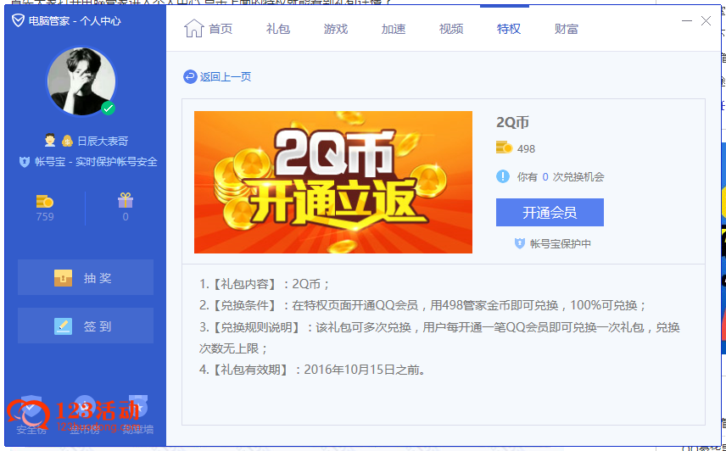Click the 签到 check-in button
Viewport: 726px width, 451px height.
(x=85, y=326)
